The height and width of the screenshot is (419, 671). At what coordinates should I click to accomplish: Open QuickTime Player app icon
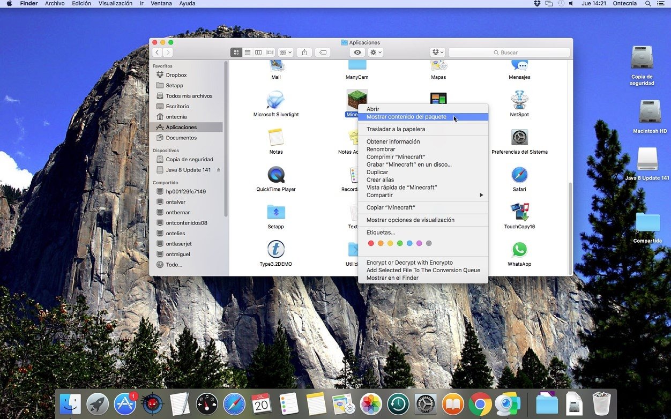275,175
